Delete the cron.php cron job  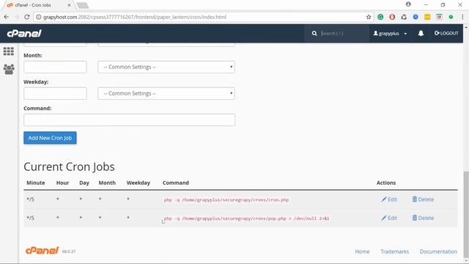423,199
